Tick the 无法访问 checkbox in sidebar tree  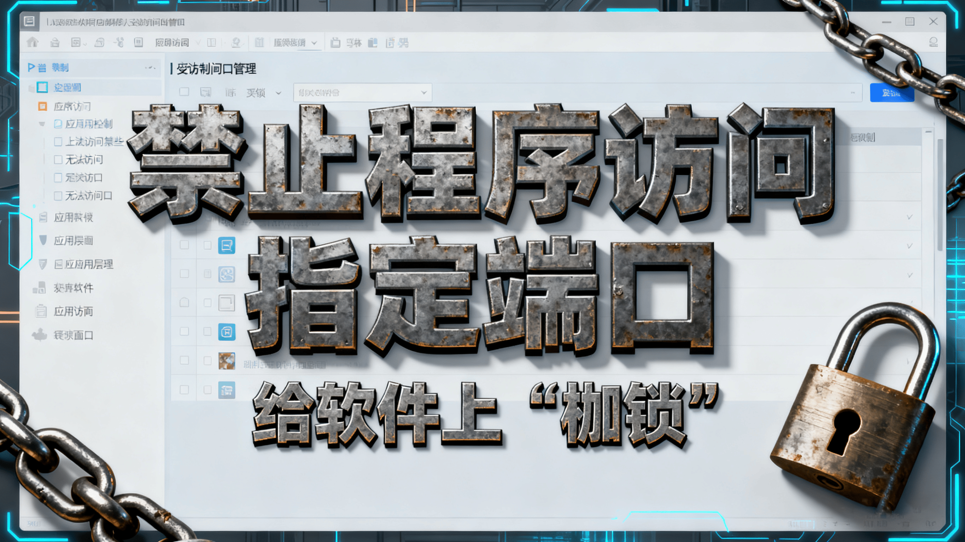[x=58, y=160]
